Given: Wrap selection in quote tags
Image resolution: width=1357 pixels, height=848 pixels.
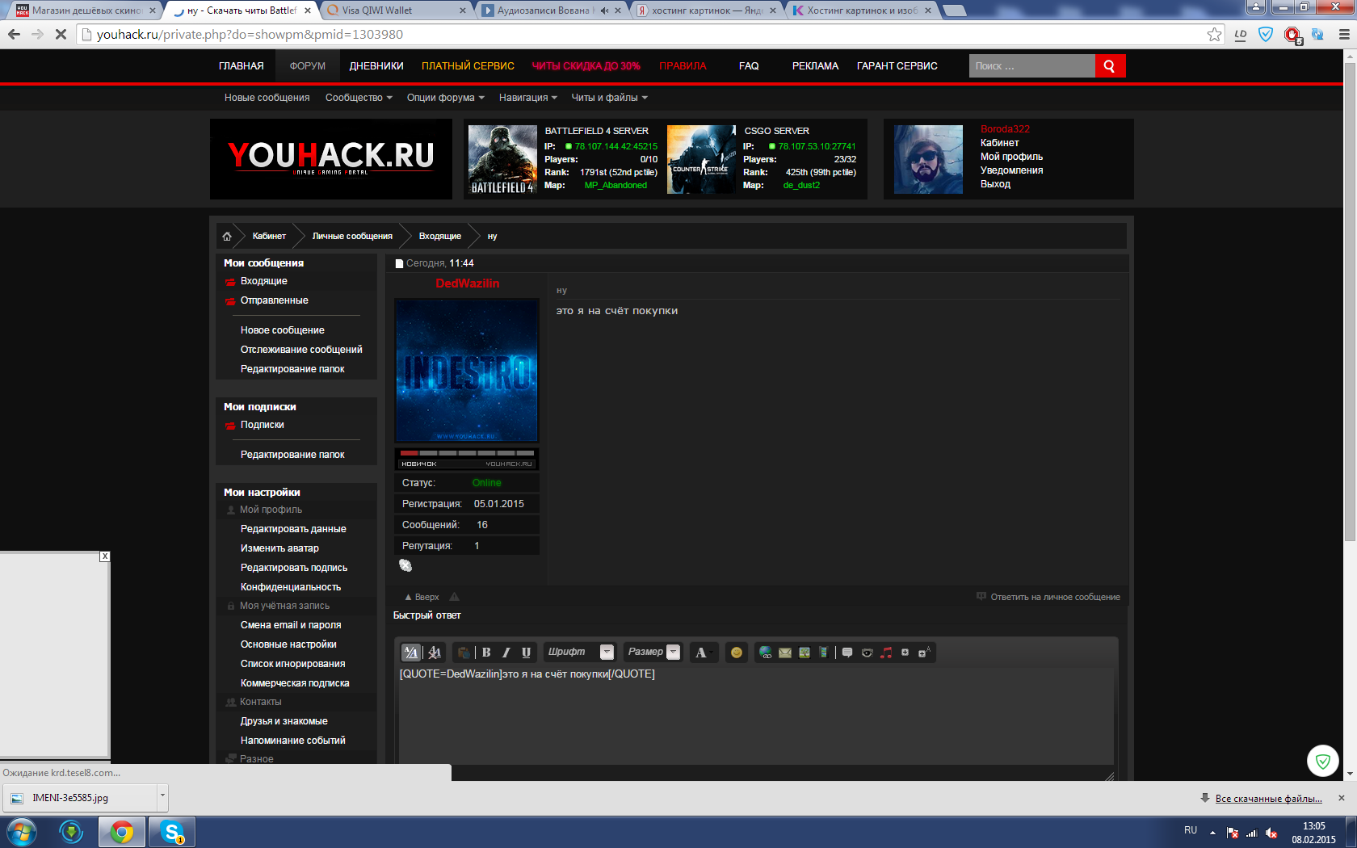Looking at the screenshot, I should point(847,653).
